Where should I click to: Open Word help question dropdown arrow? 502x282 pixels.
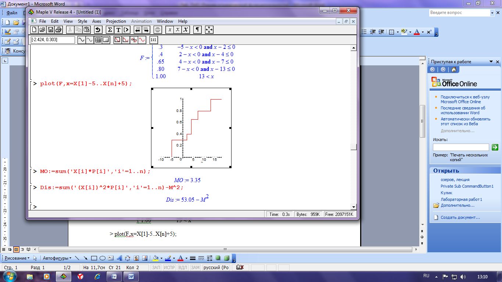tap(492, 13)
